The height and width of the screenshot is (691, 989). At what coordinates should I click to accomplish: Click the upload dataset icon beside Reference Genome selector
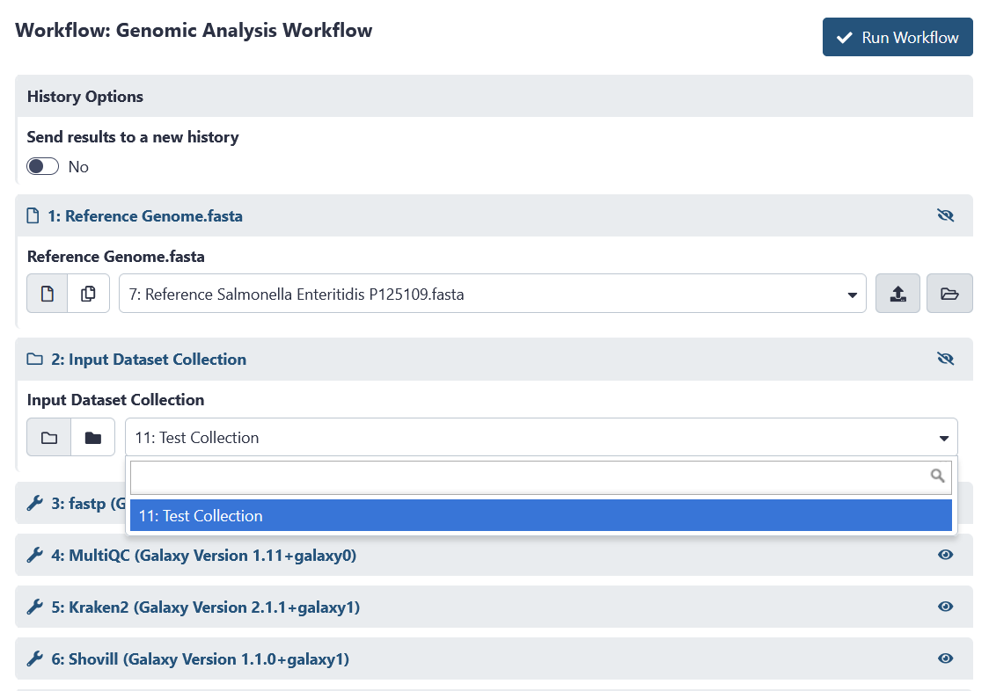point(897,293)
